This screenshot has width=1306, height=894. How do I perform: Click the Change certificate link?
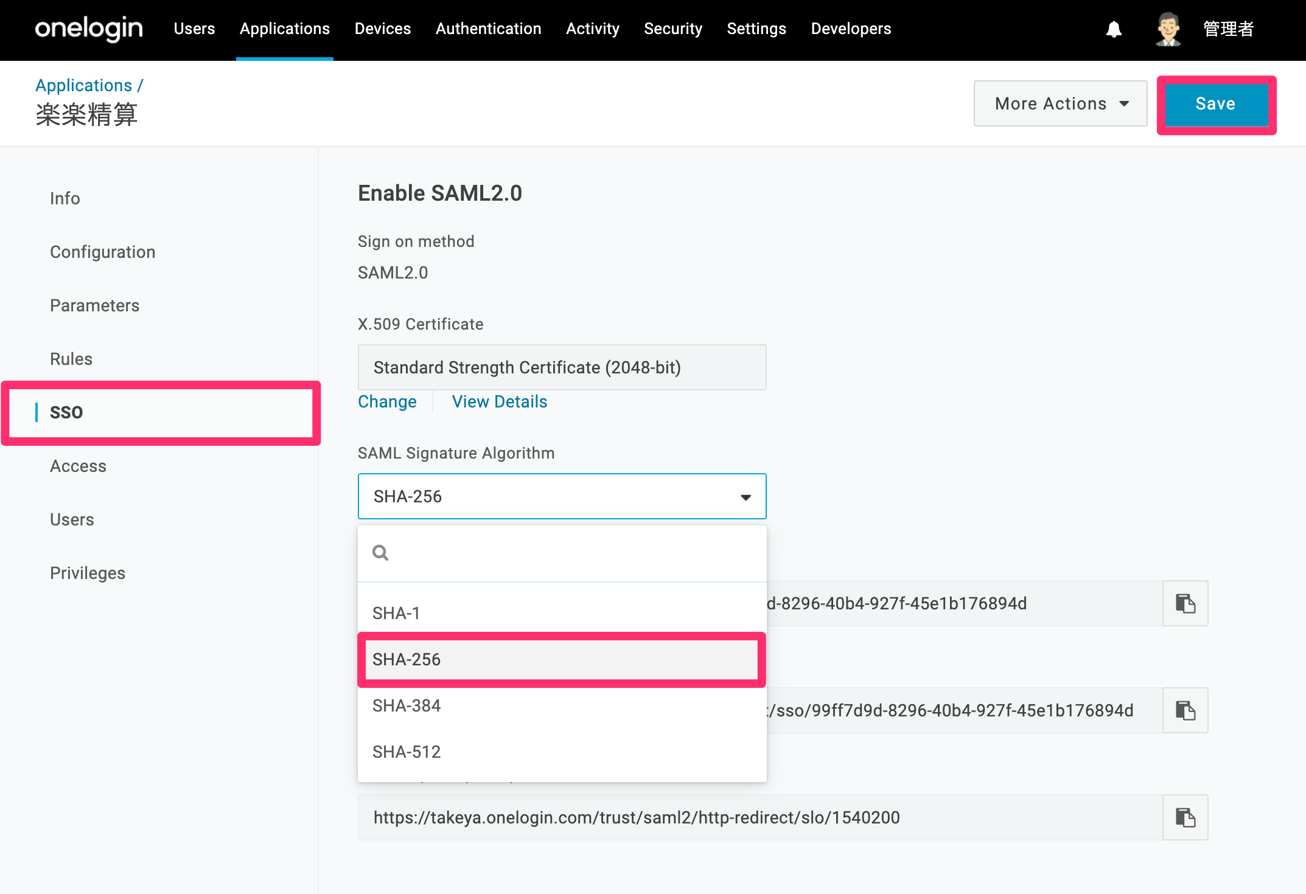(387, 401)
